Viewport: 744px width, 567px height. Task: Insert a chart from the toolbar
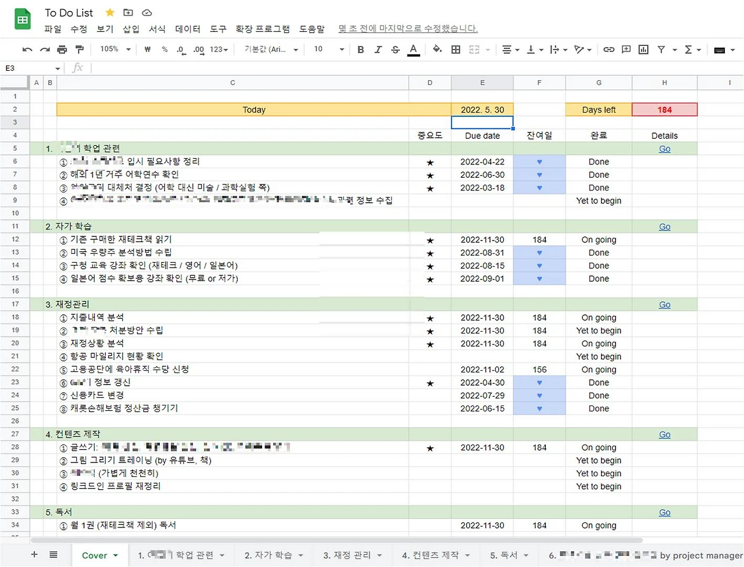pyautogui.click(x=643, y=49)
